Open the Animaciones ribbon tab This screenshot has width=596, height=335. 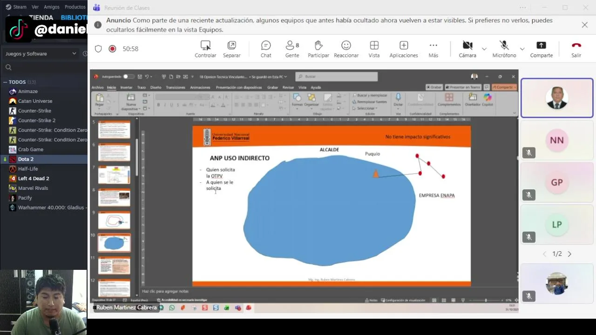click(x=200, y=87)
